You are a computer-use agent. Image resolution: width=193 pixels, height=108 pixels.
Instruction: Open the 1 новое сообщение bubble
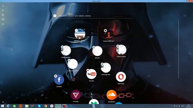click(x=73, y=64)
